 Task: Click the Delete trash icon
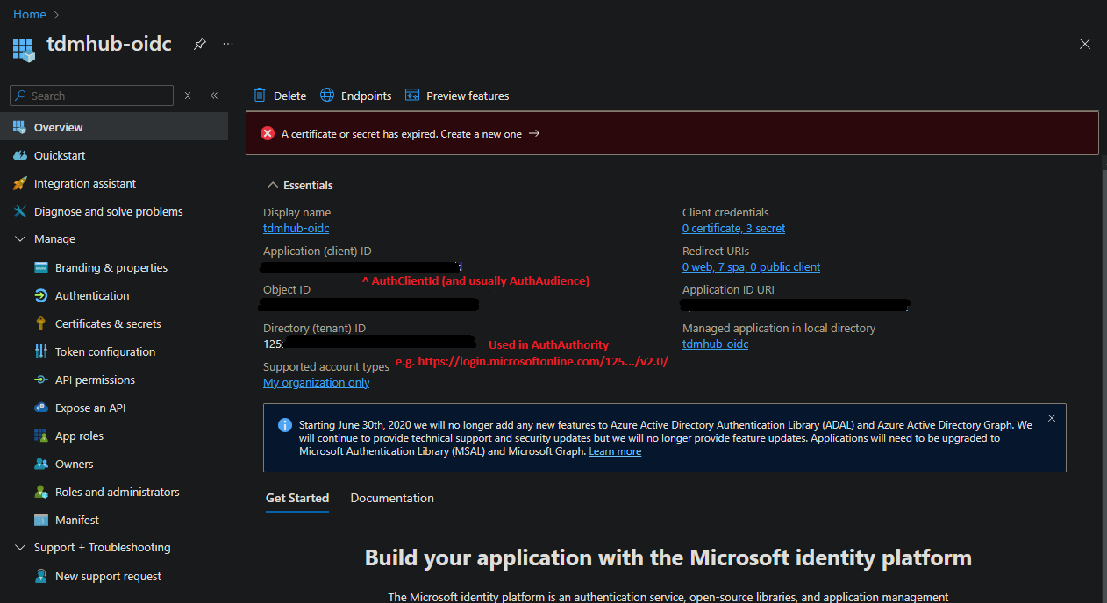[x=260, y=96]
